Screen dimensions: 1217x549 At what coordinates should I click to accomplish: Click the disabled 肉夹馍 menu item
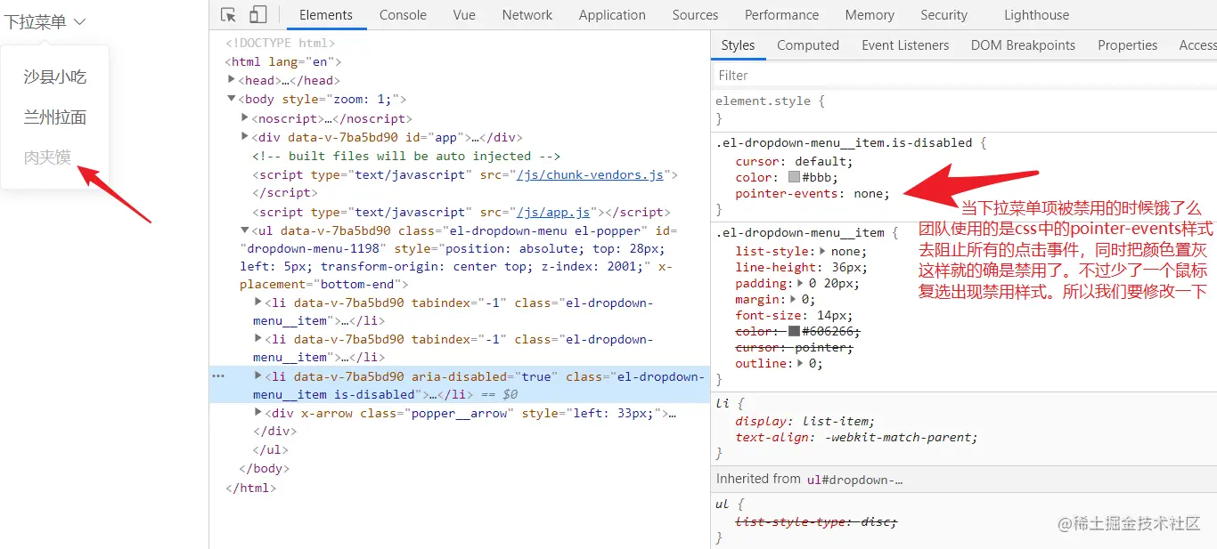[47, 157]
